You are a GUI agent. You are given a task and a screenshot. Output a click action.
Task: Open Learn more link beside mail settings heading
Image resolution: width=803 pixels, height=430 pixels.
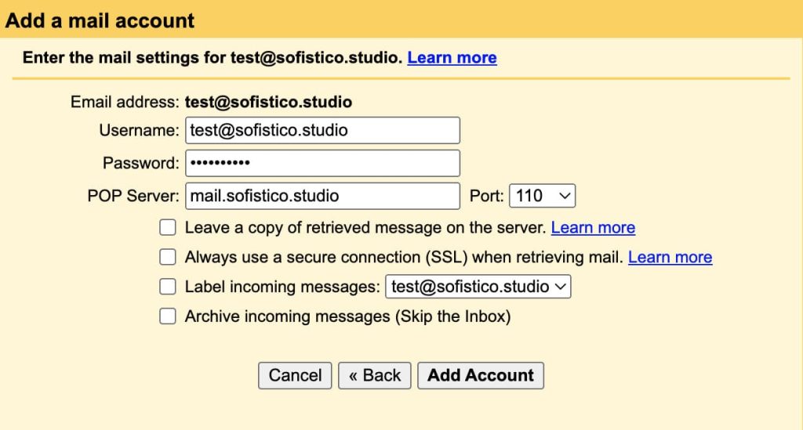coord(452,58)
